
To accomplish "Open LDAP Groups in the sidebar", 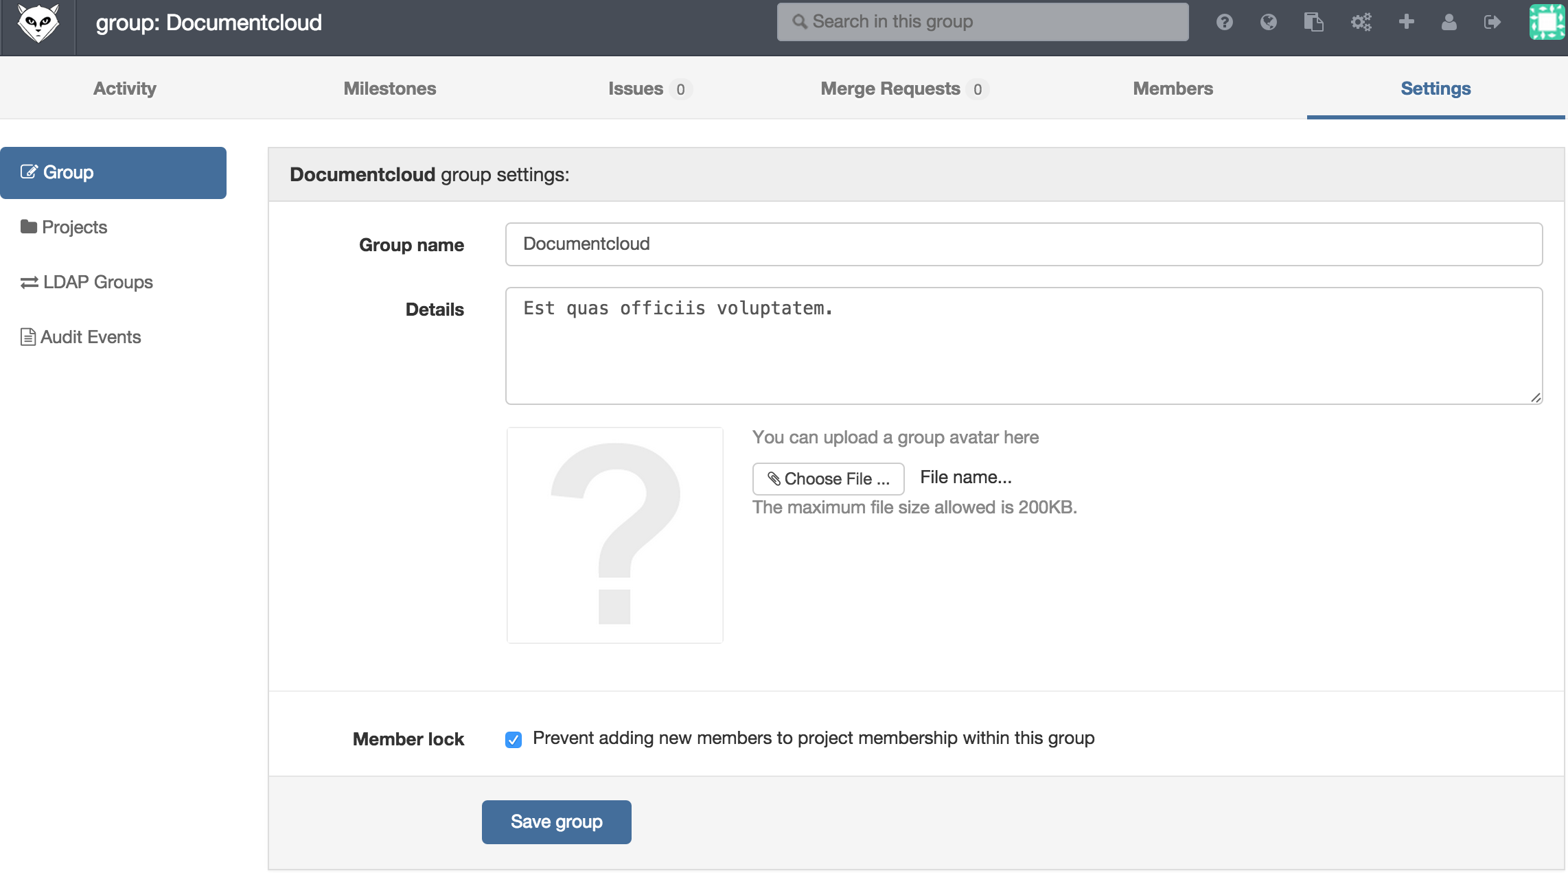I will (87, 282).
